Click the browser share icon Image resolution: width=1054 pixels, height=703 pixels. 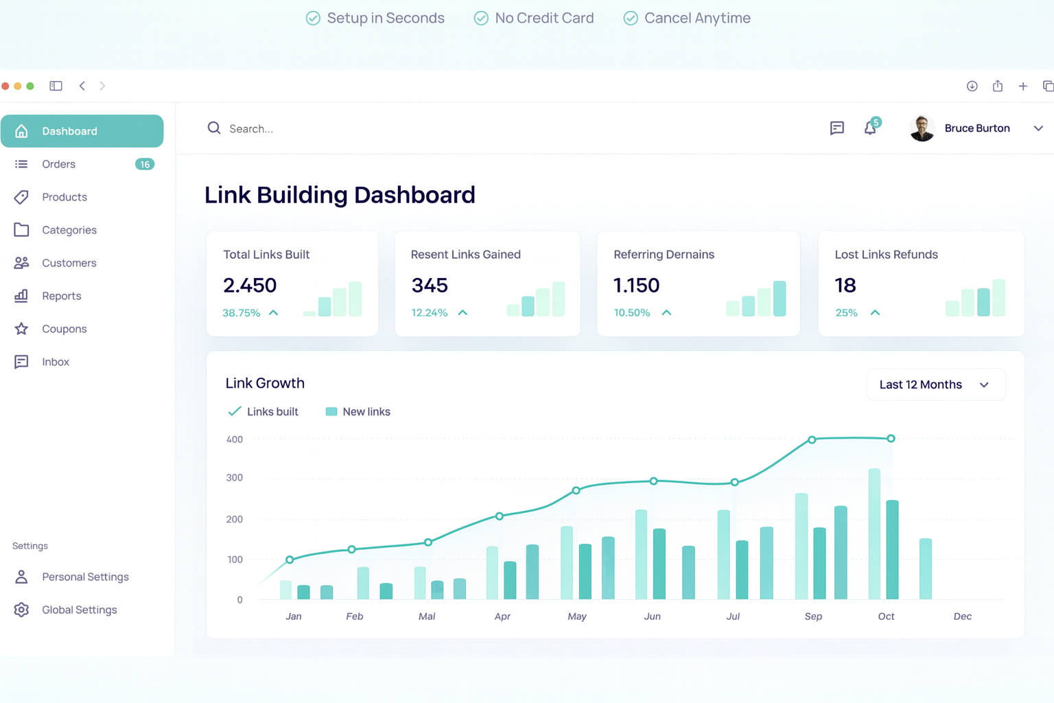(x=997, y=86)
